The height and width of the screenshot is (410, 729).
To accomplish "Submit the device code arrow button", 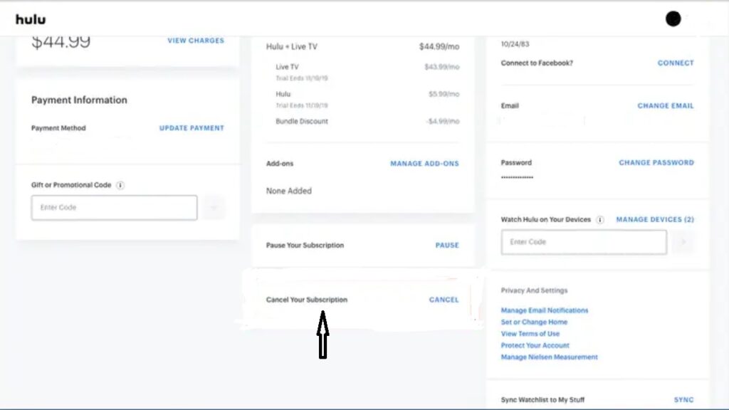I will click(x=683, y=242).
